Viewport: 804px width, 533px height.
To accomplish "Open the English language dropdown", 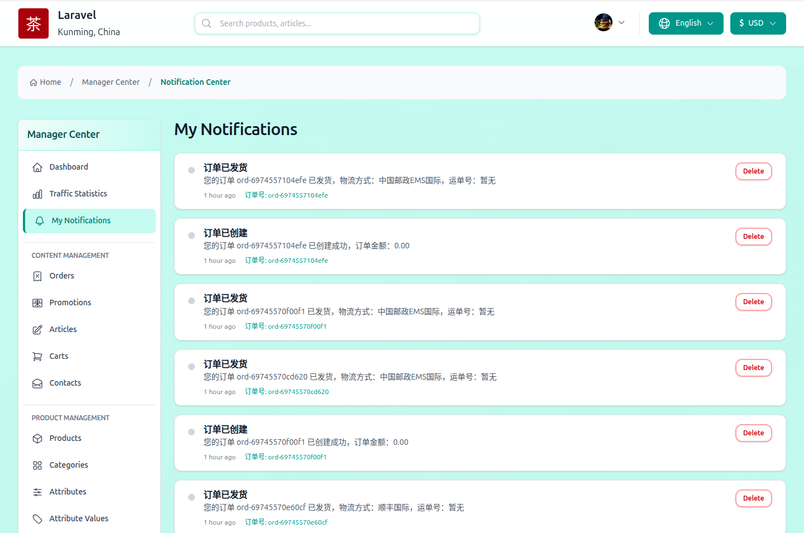I will (686, 23).
